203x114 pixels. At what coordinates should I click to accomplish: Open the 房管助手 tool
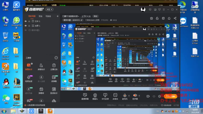pyautogui.click(x=41, y=67)
